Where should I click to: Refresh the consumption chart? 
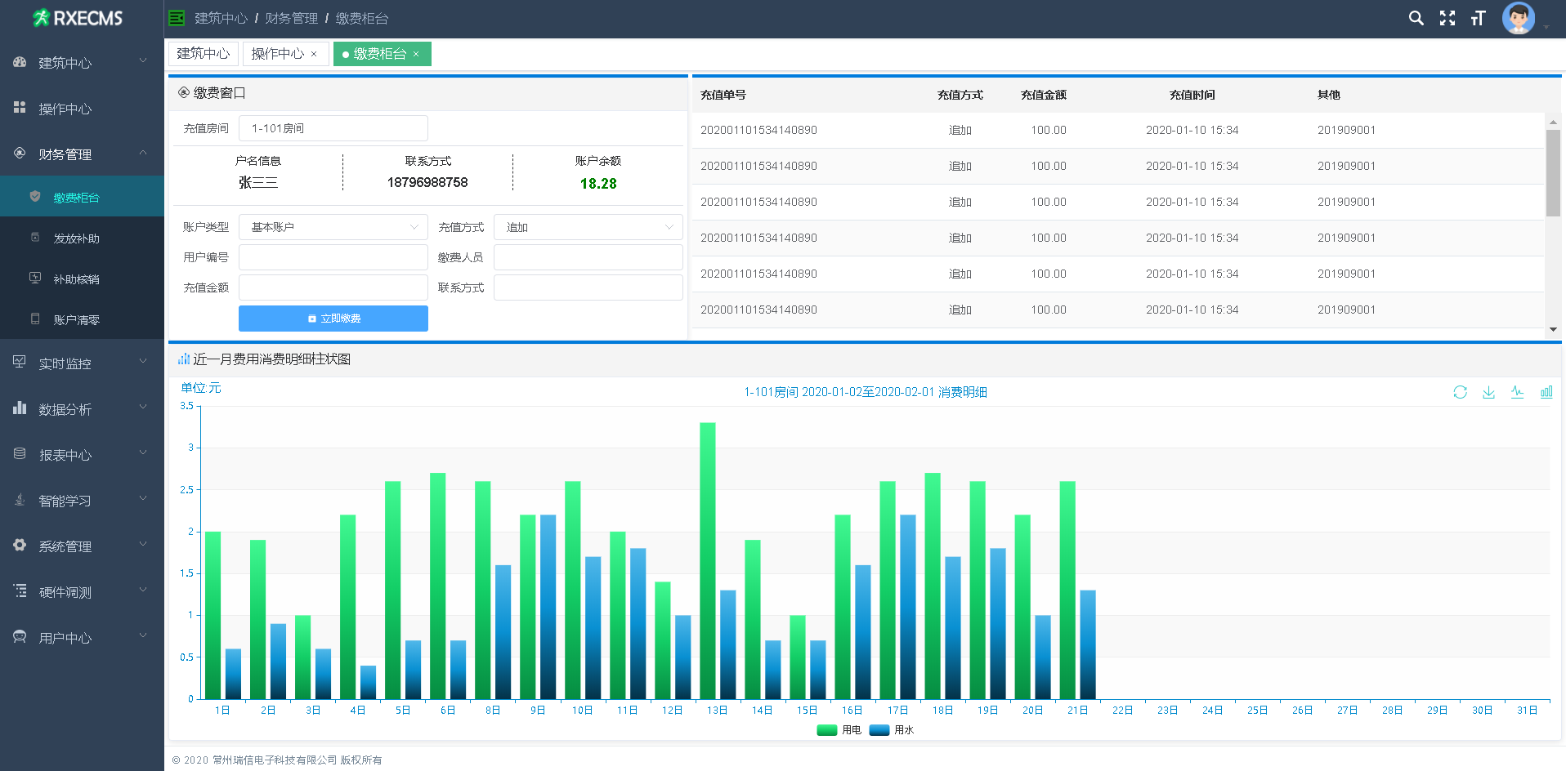[1460, 392]
